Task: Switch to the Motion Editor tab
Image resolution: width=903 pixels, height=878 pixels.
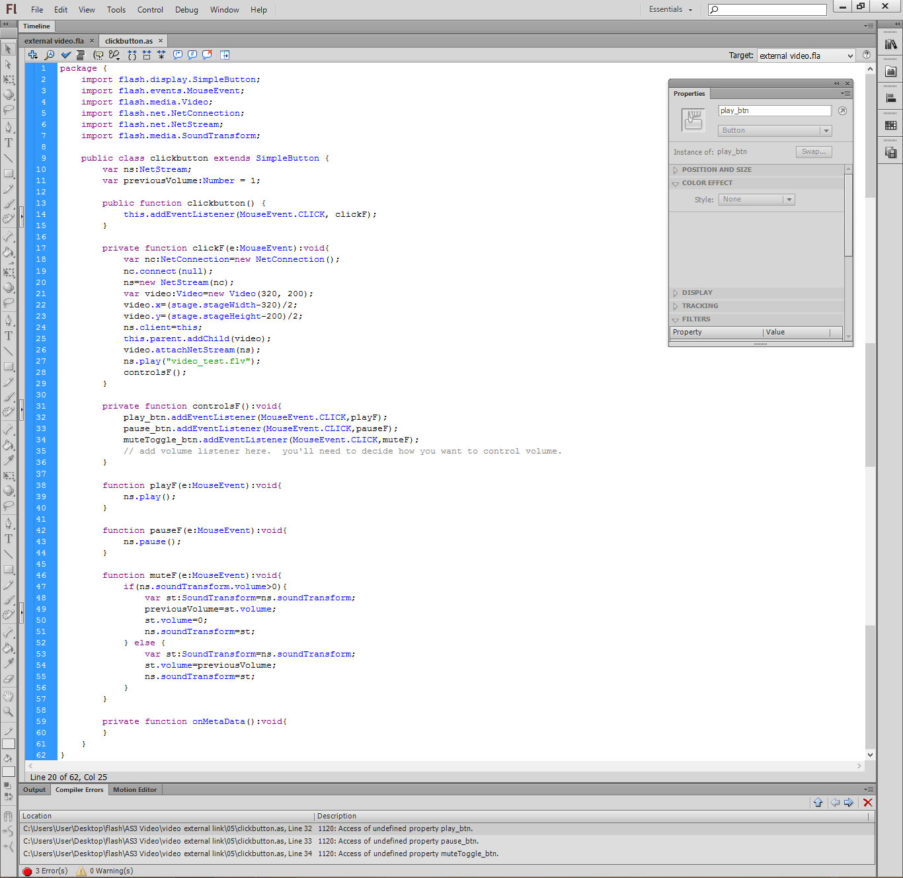Action: click(x=135, y=790)
